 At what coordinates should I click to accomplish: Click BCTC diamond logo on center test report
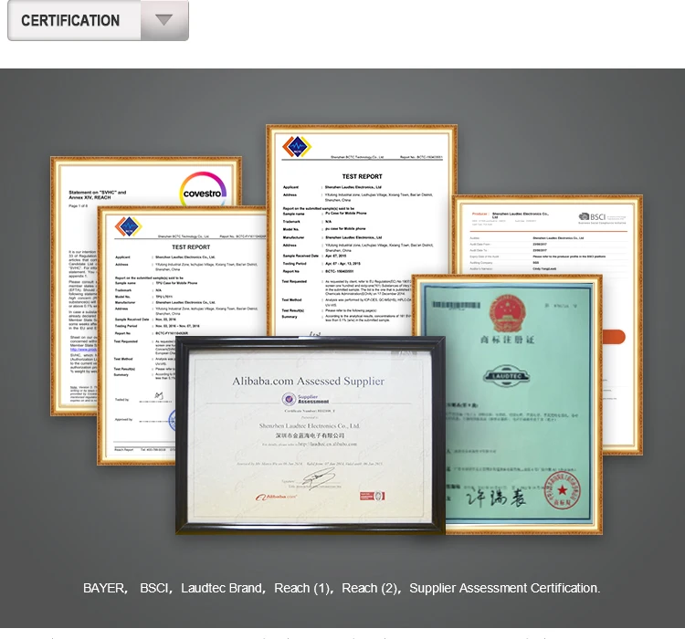pos(297,147)
